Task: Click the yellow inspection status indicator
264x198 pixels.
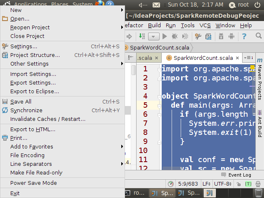Action: click(252, 67)
